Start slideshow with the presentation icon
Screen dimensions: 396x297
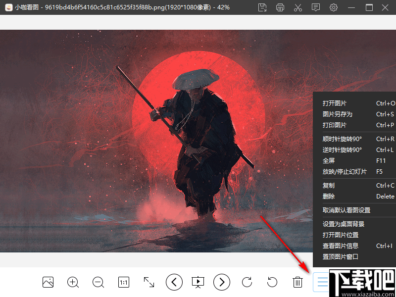[x=198, y=282]
